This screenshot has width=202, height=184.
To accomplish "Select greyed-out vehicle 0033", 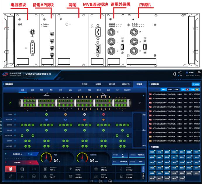I will coord(182,173).
